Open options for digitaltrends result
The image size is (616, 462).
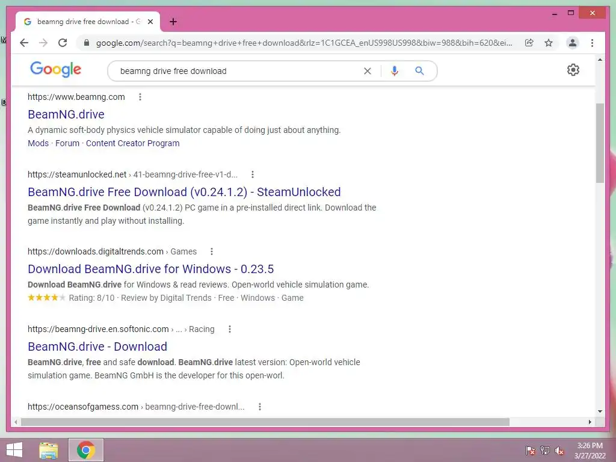[212, 251]
